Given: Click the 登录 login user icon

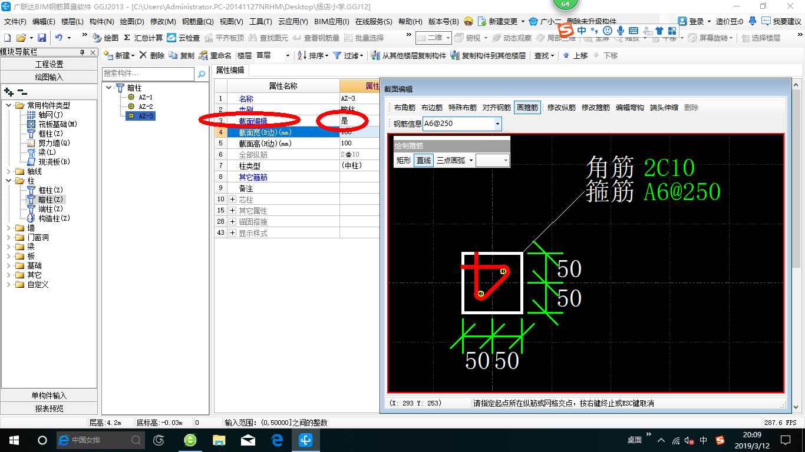Looking at the screenshot, I should pyautogui.click(x=682, y=21).
